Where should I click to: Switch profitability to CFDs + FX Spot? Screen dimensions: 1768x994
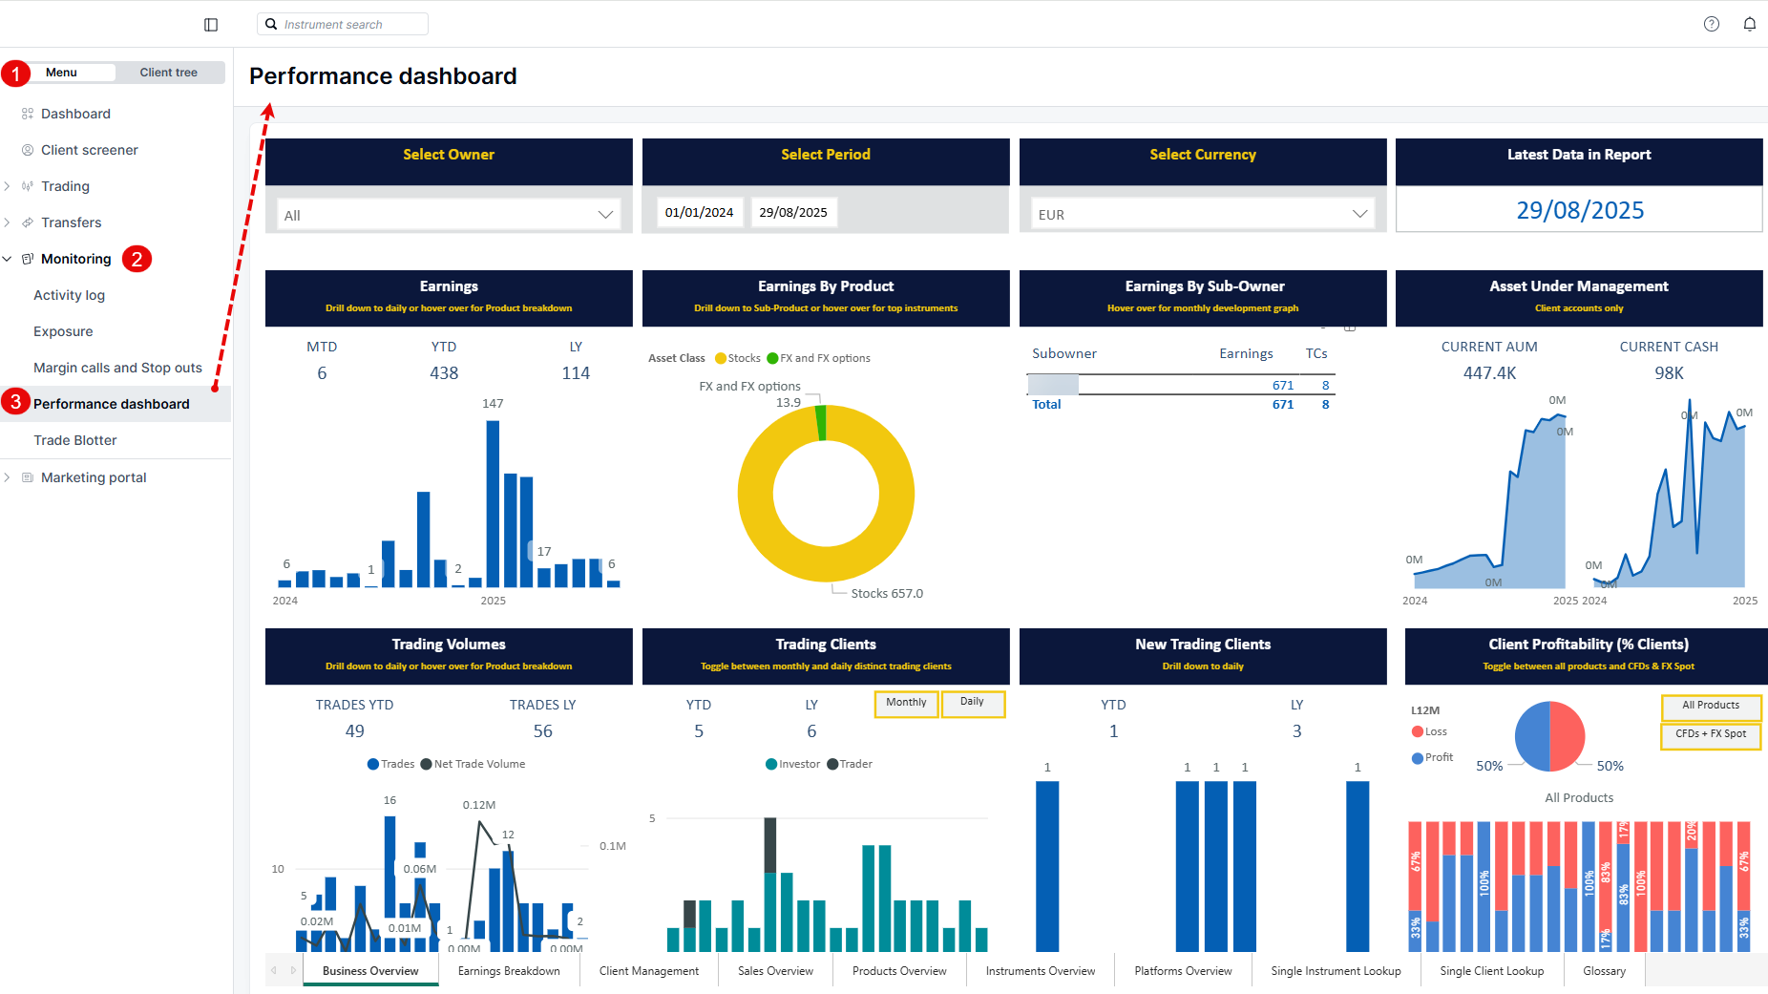[1710, 734]
